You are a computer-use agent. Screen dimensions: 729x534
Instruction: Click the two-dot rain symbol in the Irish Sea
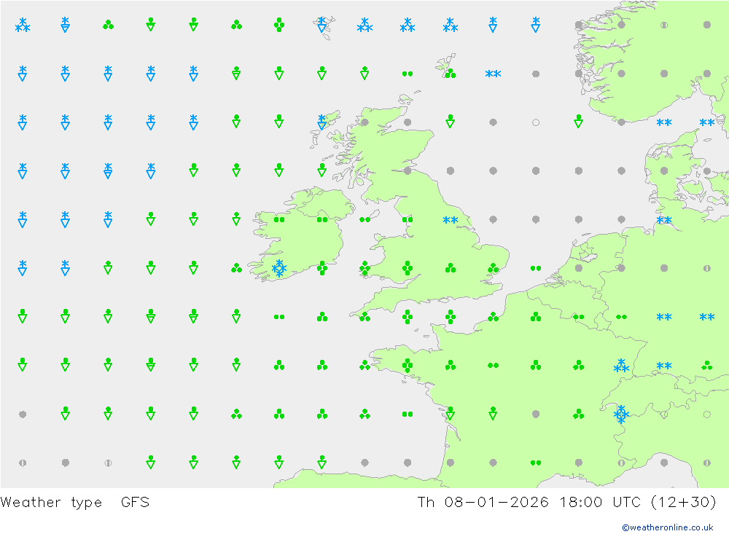pos(364,220)
